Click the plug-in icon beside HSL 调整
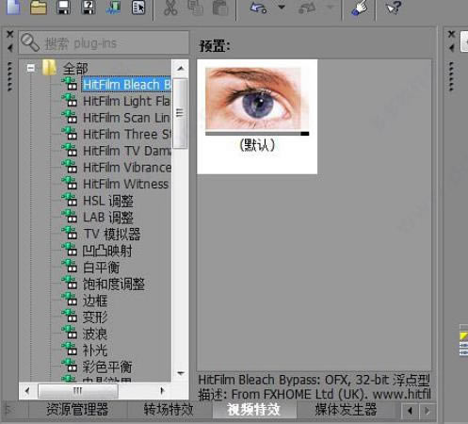This screenshot has height=424, width=468. (70, 200)
